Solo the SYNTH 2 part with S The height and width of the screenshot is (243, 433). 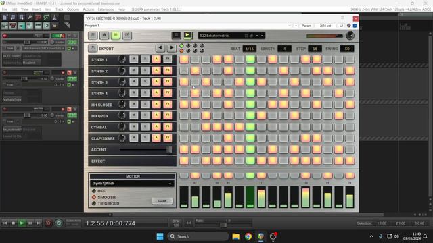click(145, 70)
